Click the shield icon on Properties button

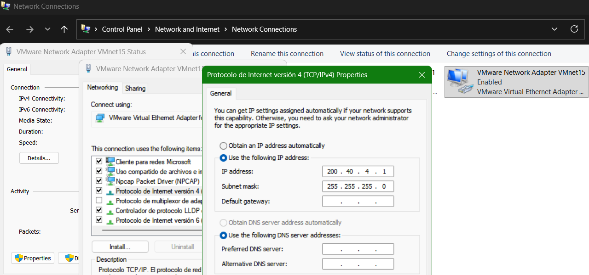click(18, 258)
